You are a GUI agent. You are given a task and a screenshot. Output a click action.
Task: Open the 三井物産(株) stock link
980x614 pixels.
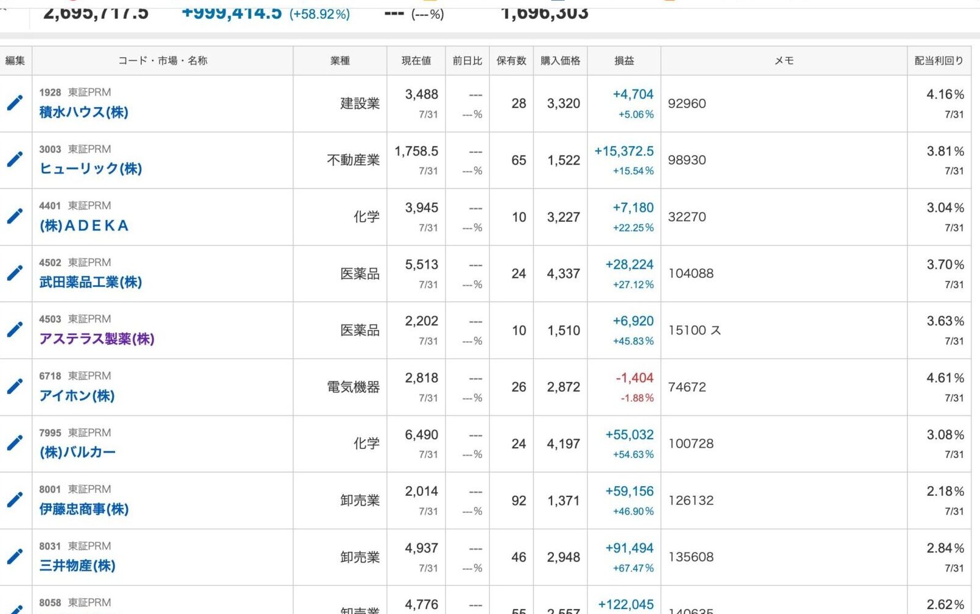(77, 565)
